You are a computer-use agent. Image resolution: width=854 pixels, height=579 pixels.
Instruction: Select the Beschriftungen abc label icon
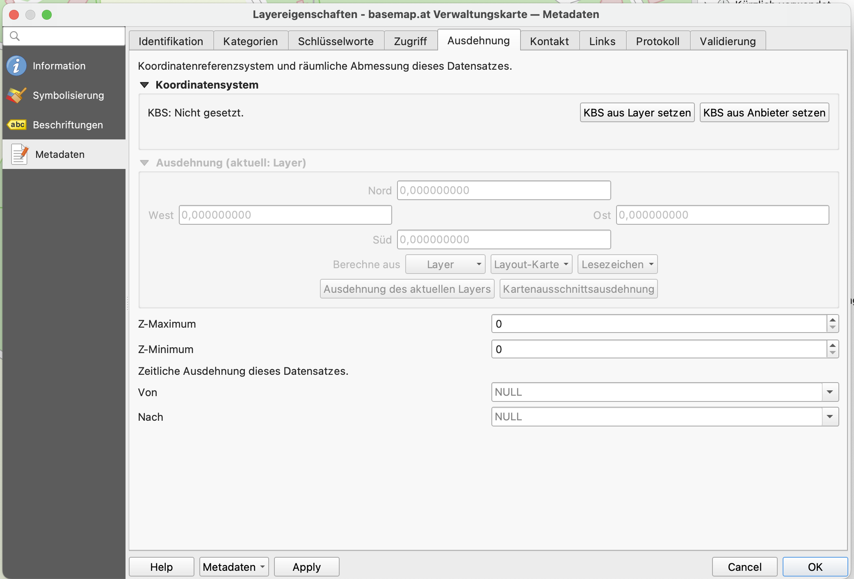(17, 125)
